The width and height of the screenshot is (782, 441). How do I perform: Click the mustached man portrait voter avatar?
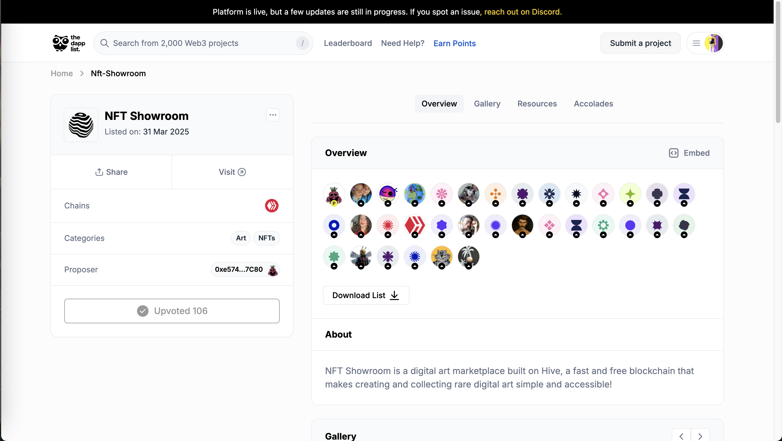coord(522,225)
